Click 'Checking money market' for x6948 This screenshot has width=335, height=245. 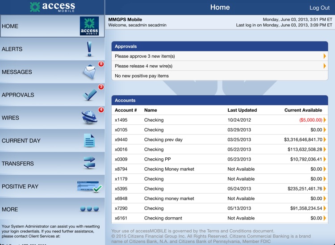tap(169, 199)
